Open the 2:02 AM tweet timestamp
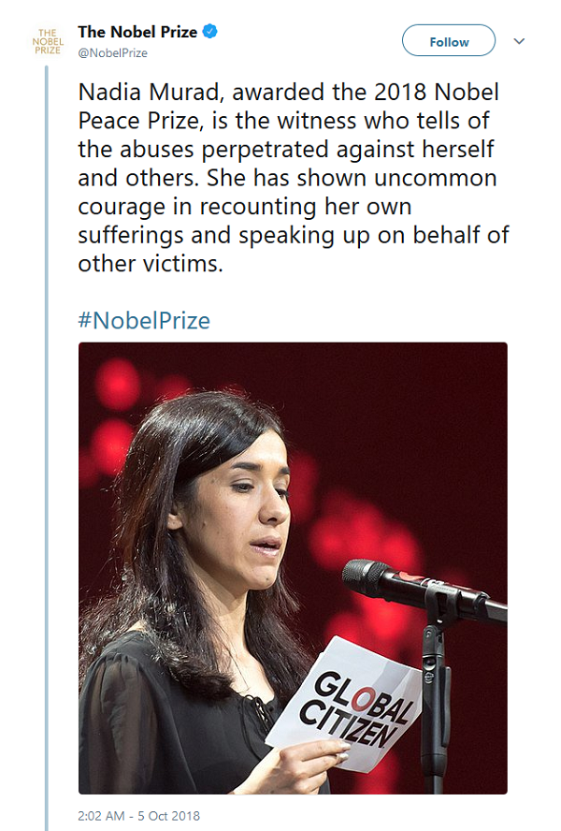 pyautogui.click(x=139, y=815)
